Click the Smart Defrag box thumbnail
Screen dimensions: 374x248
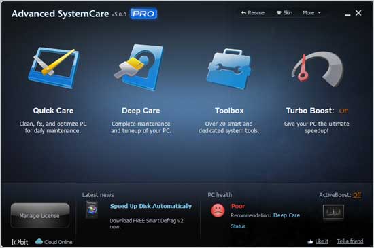coord(92,210)
